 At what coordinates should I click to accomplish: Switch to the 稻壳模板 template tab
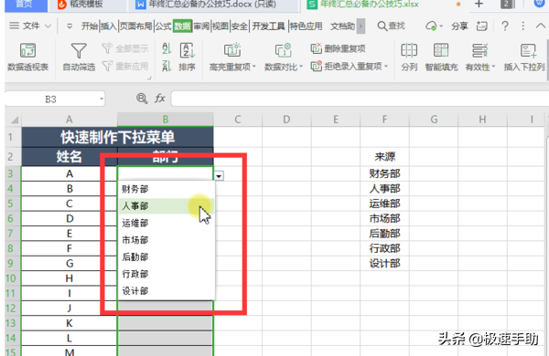click(86, 5)
